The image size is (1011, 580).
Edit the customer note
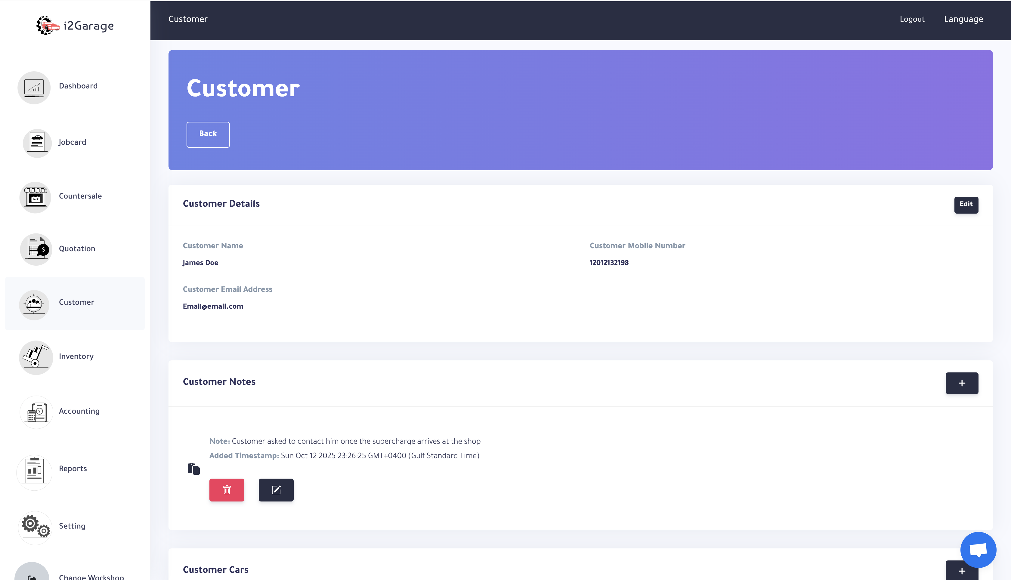click(276, 489)
